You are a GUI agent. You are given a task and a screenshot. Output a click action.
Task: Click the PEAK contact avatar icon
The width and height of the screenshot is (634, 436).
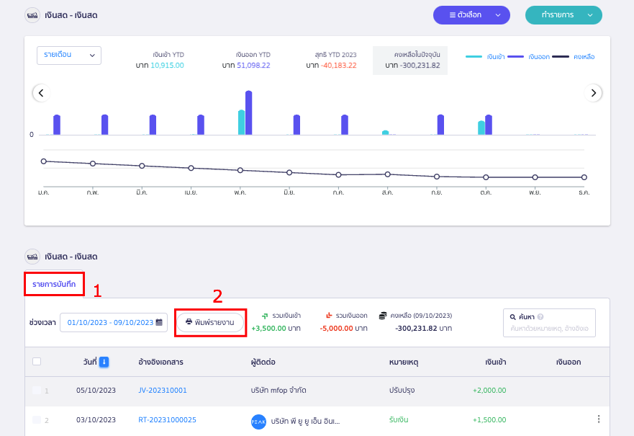(x=259, y=422)
